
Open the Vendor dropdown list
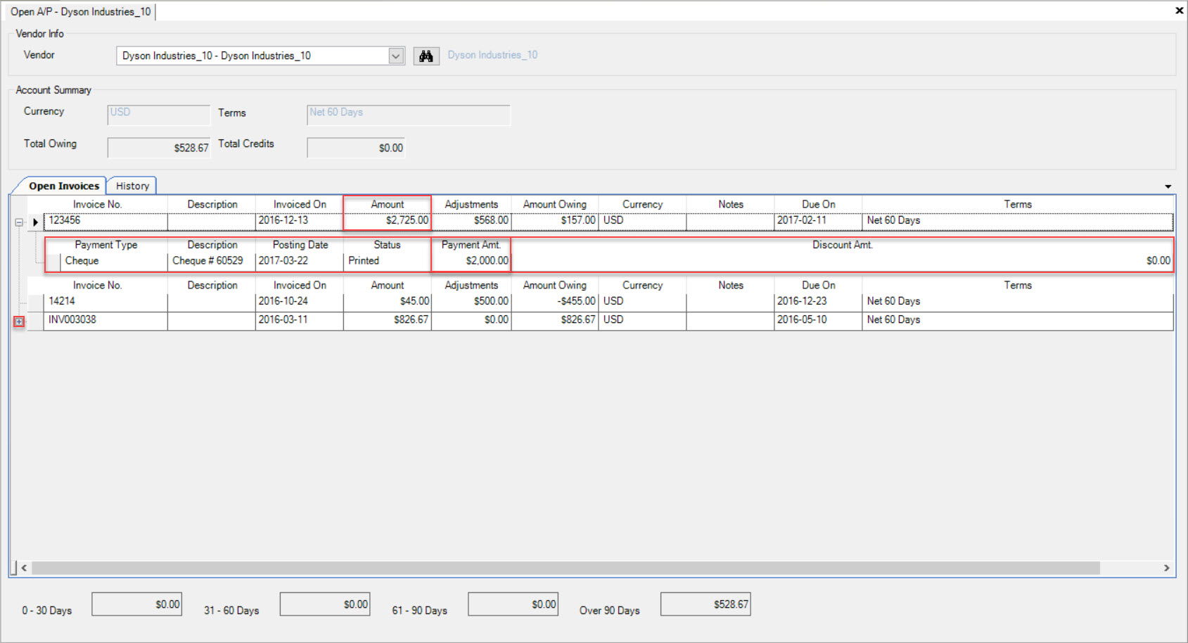pyautogui.click(x=396, y=56)
